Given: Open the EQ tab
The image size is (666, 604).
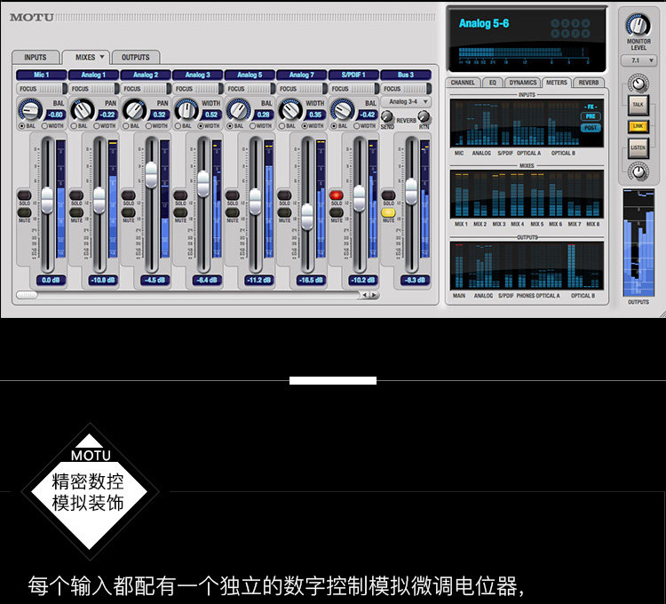Looking at the screenshot, I should (x=492, y=83).
